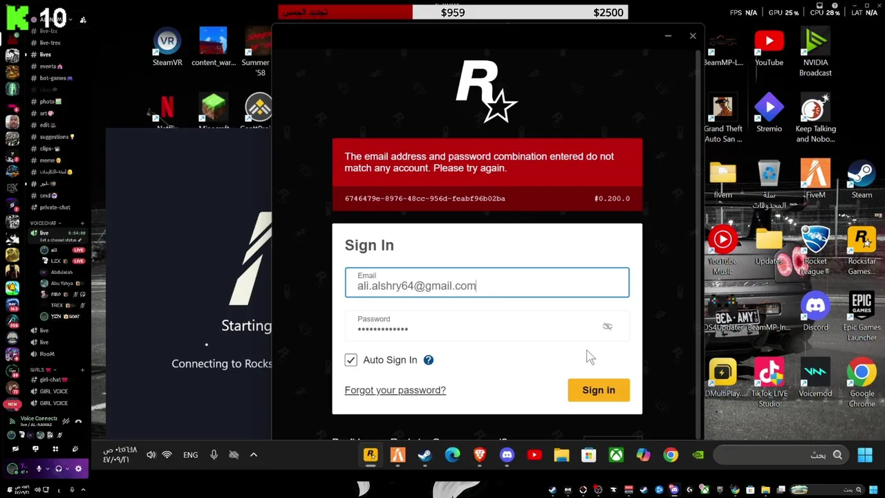885x498 pixels.
Task: Toggle password visibility eye icon
Action: (608, 326)
